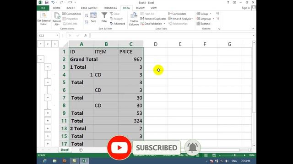The height and width of the screenshot is (164, 293).
Task: Expand the Total group at row 11
Action: click(48, 121)
